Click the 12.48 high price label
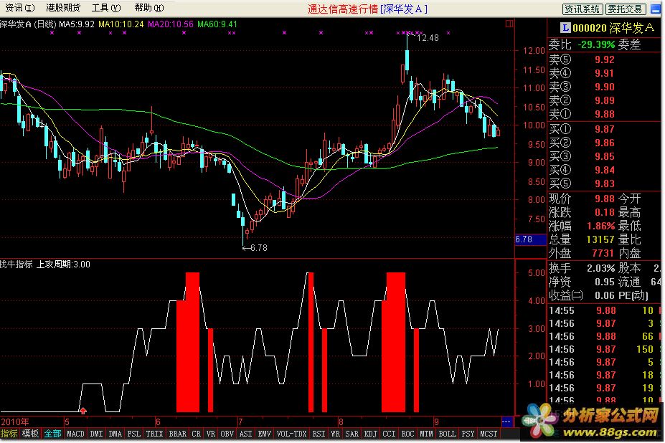 (428, 38)
